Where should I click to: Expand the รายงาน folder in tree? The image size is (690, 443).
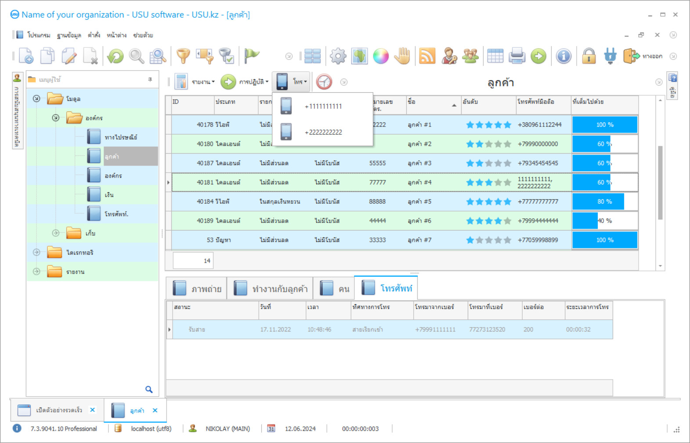click(36, 272)
